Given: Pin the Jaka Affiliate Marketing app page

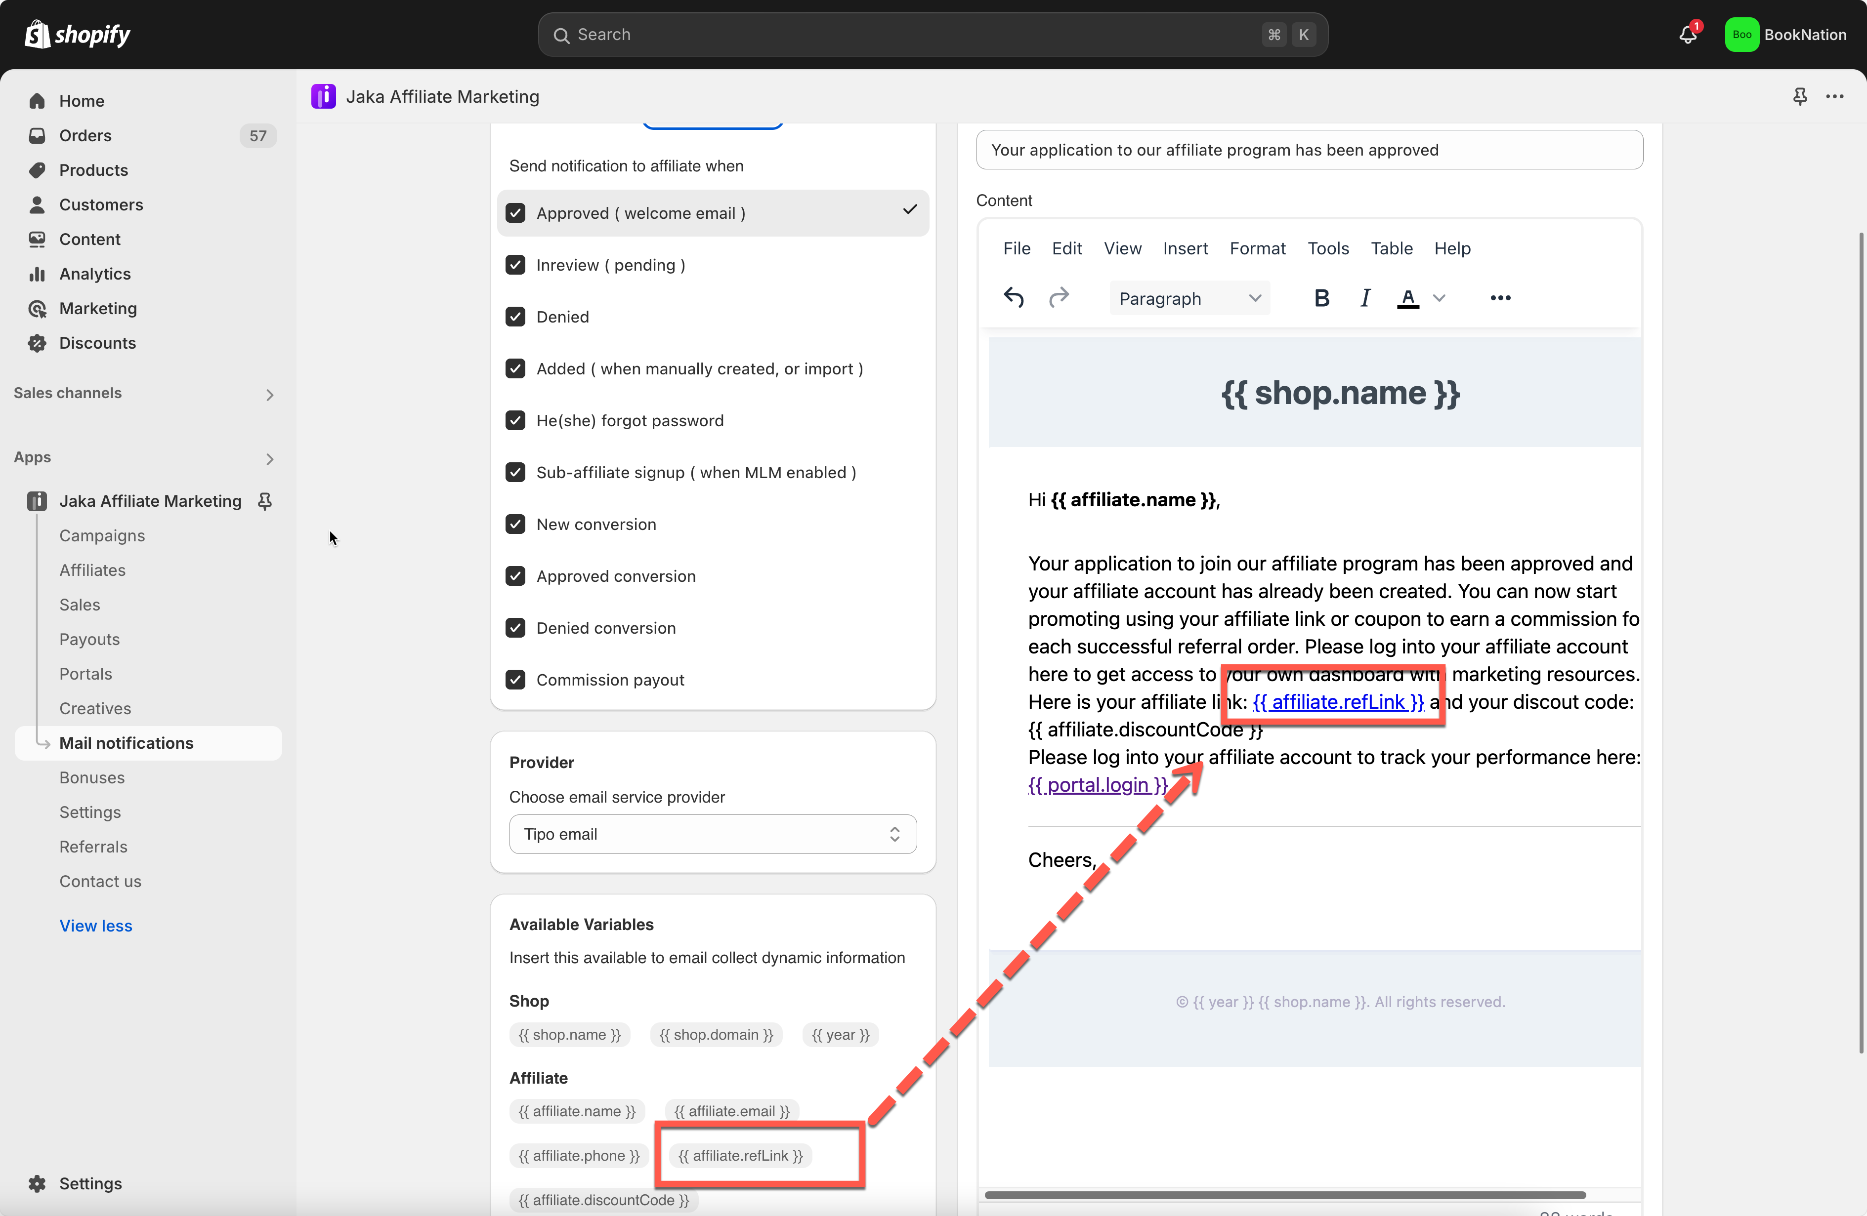Looking at the screenshot, I should click(1799, 96).
